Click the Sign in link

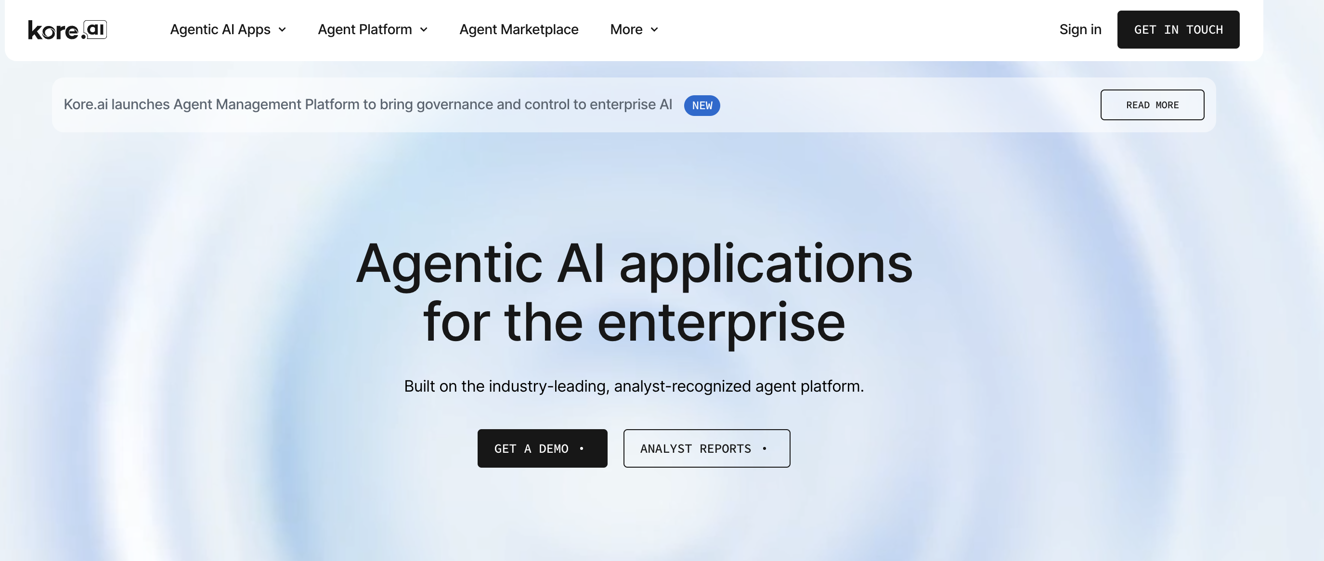pyautogui.click(x=1080, y=30)
